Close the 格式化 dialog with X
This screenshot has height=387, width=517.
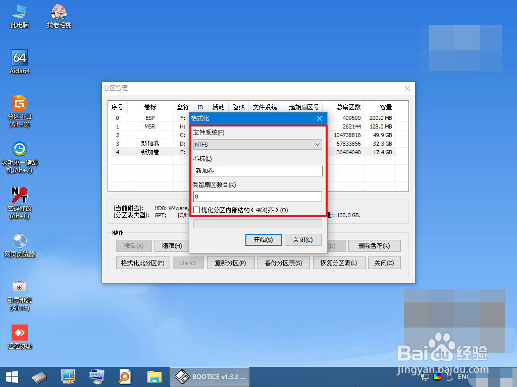tap(320, 118)
